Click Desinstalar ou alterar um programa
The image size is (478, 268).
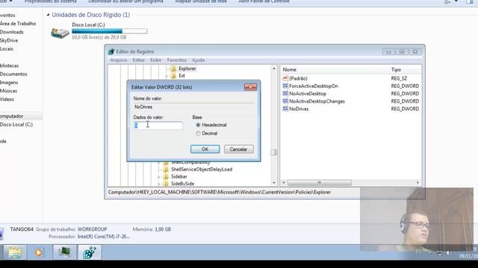(x=125, y=1)
